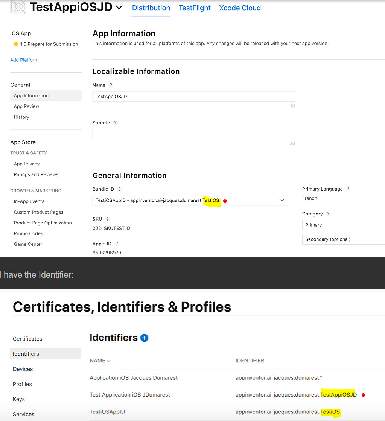
Task: Open Profiles in the developer sidebar
Action: [22, 384]
